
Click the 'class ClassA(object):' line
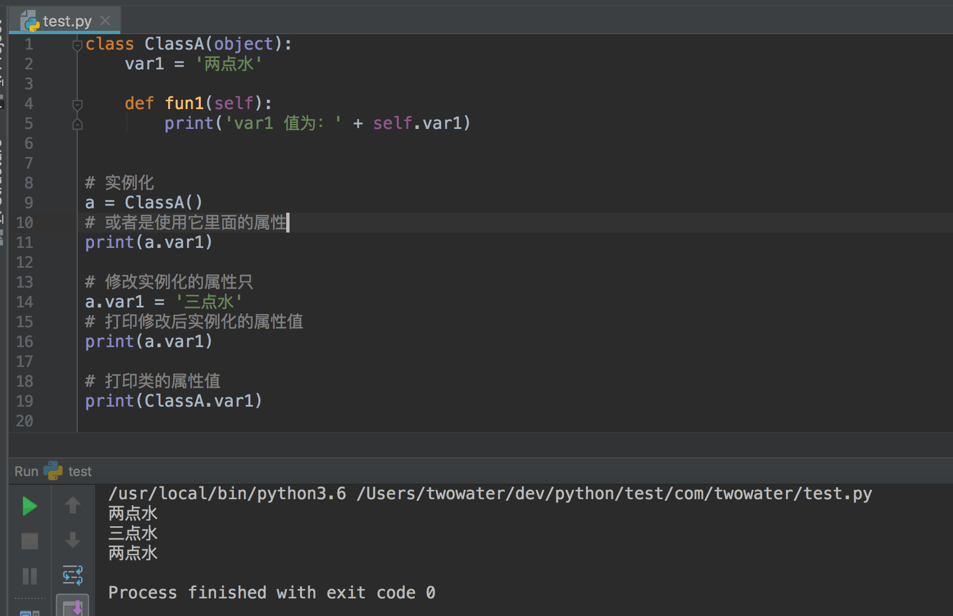189,44
